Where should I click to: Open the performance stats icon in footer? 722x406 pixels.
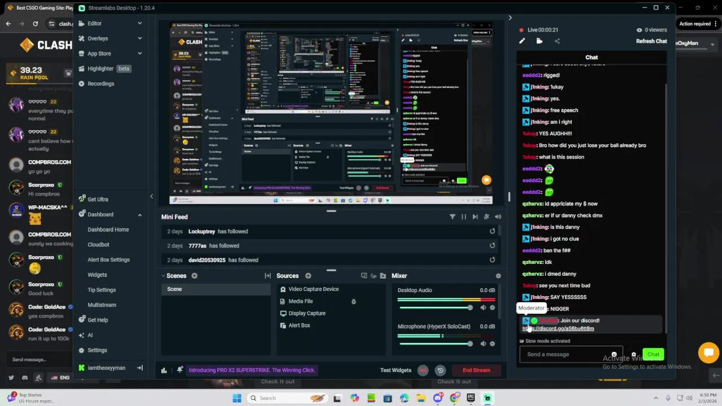point(164,370)
